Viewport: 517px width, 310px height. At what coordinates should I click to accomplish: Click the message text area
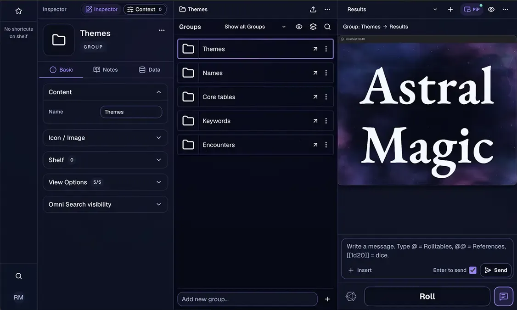pyautogui.click(x=427, y=251)
